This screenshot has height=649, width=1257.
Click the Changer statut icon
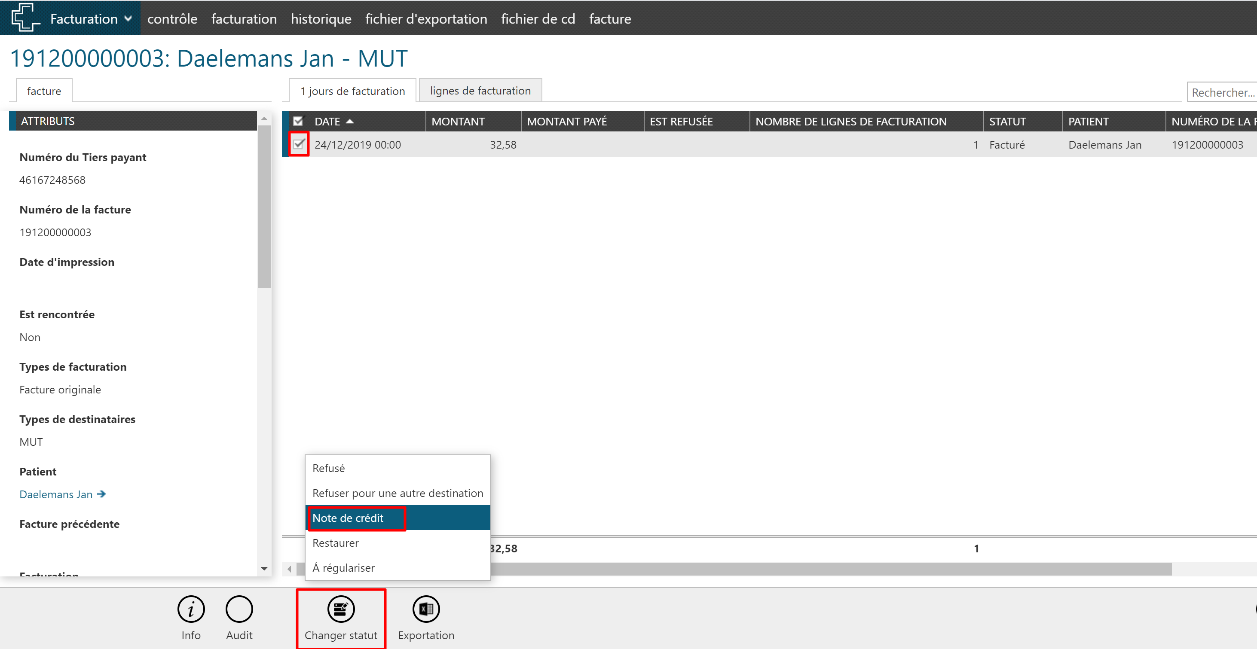pos(341,609)
